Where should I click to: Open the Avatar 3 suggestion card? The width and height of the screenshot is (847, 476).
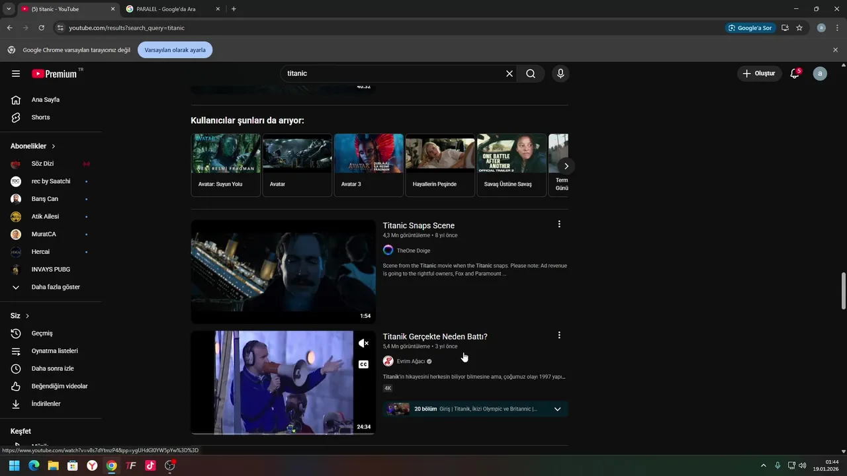[369, 165]
